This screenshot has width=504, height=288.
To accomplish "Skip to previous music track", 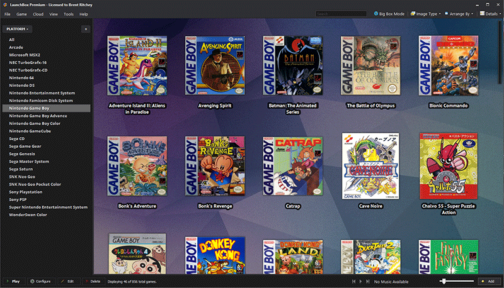I will [x=353, y=281].
